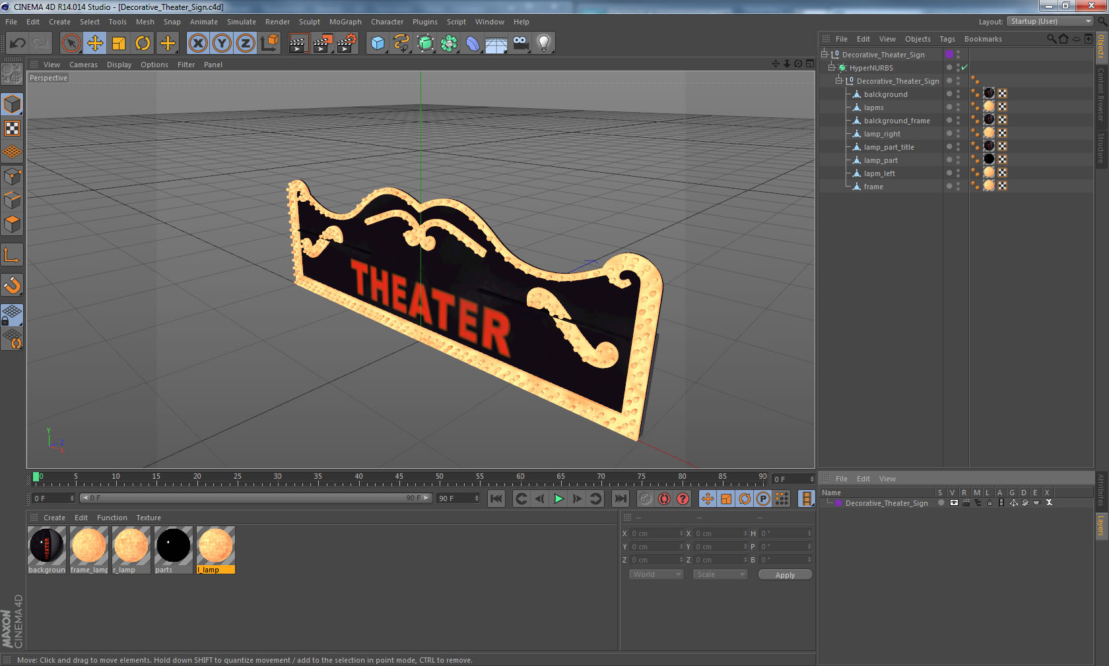Toggle the Z axis lock
Screen dimensions: 1109x666
[246, 44]
